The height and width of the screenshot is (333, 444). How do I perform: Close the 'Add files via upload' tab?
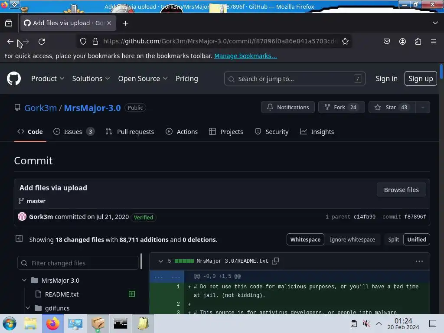point(109,23)
